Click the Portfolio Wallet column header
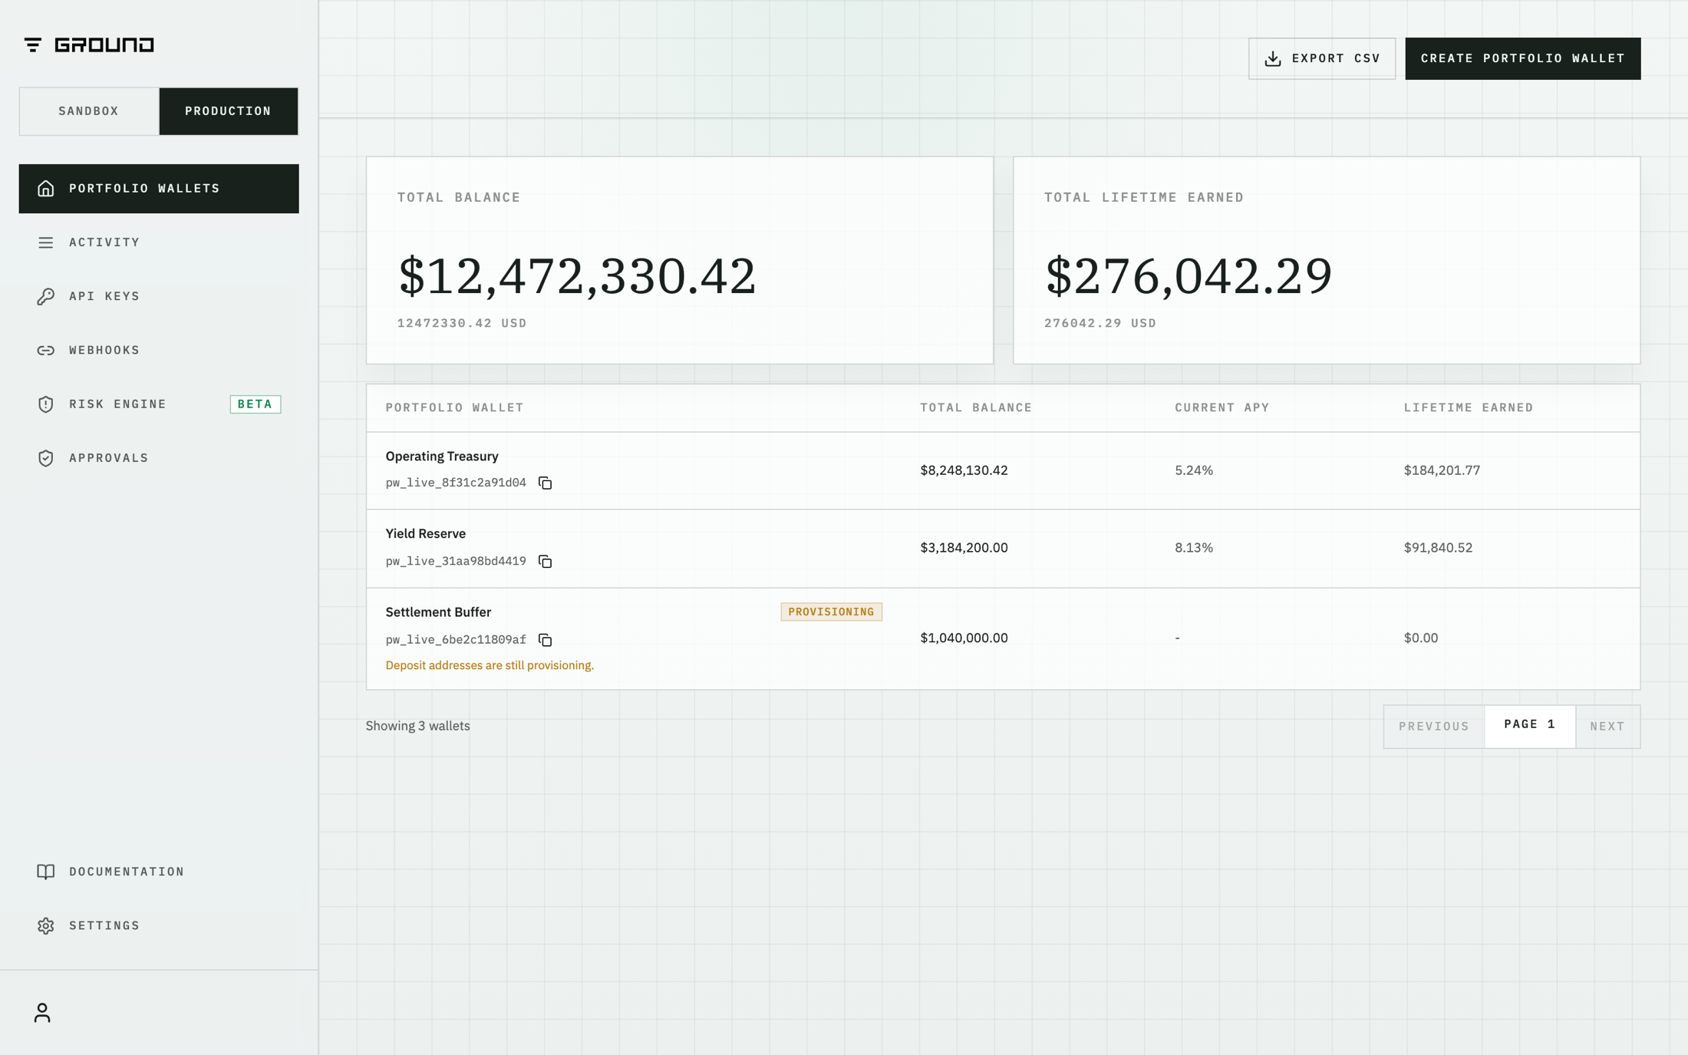The height and width of the screenshot is (1055, 1688). point(455,407)
